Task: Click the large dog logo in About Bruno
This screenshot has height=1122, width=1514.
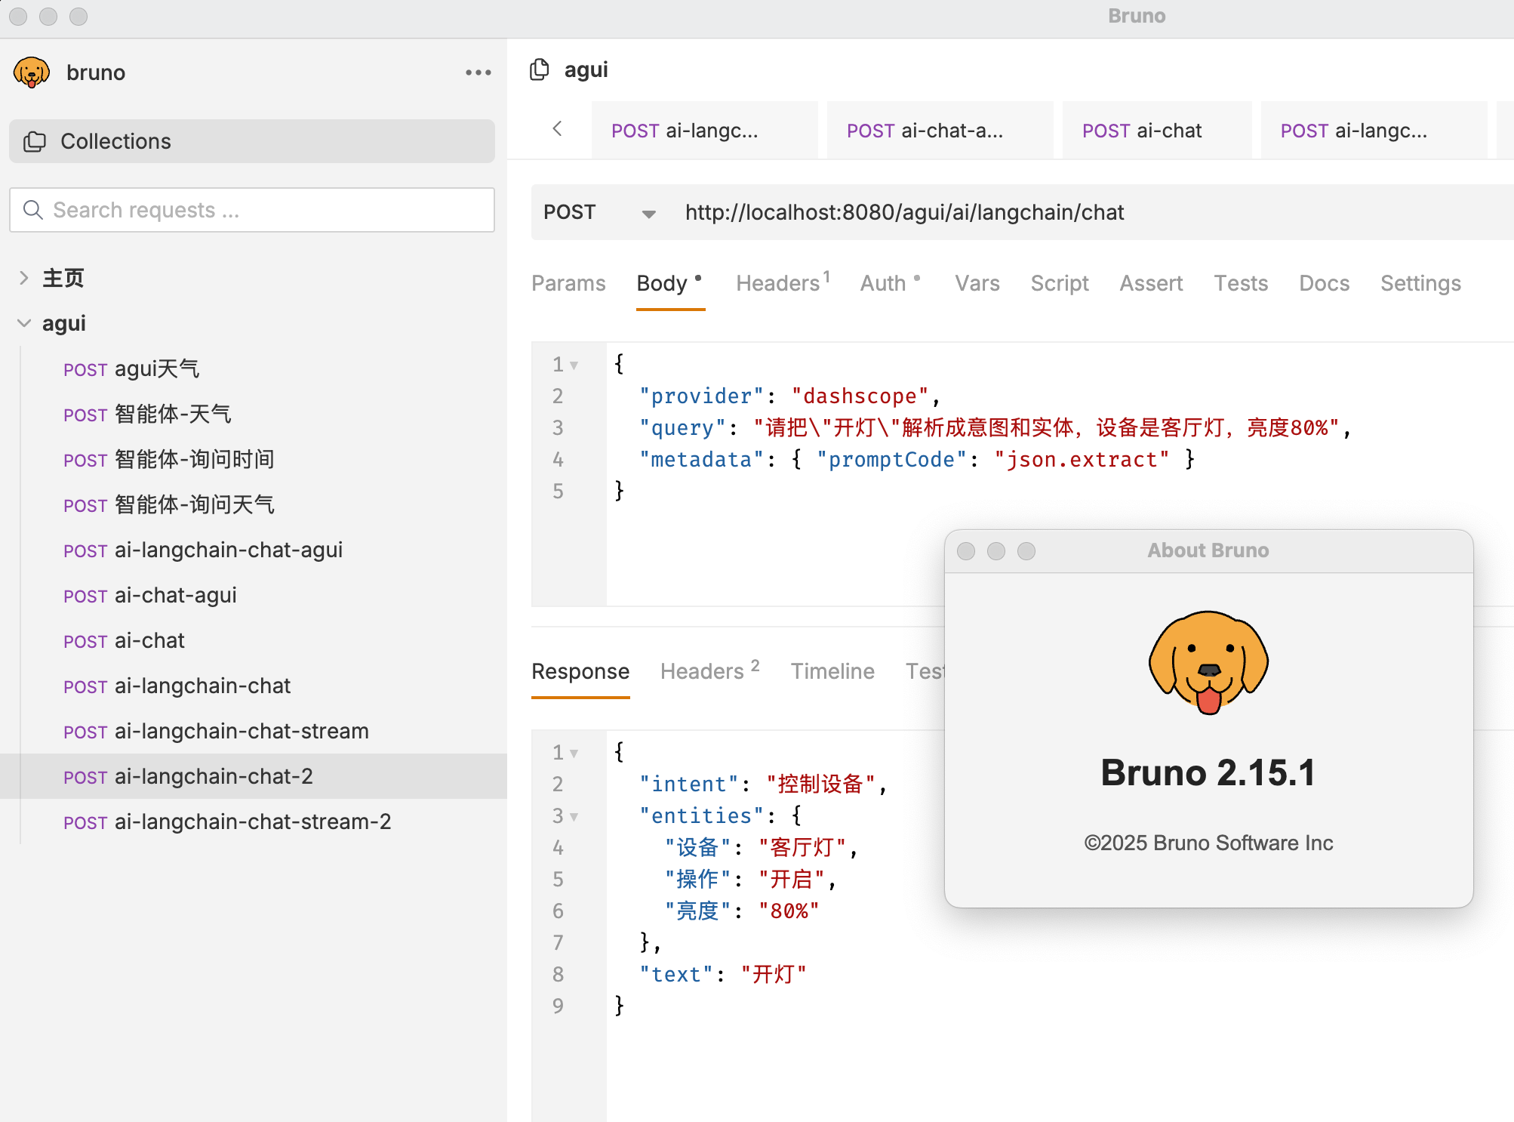Action: 1208,661
